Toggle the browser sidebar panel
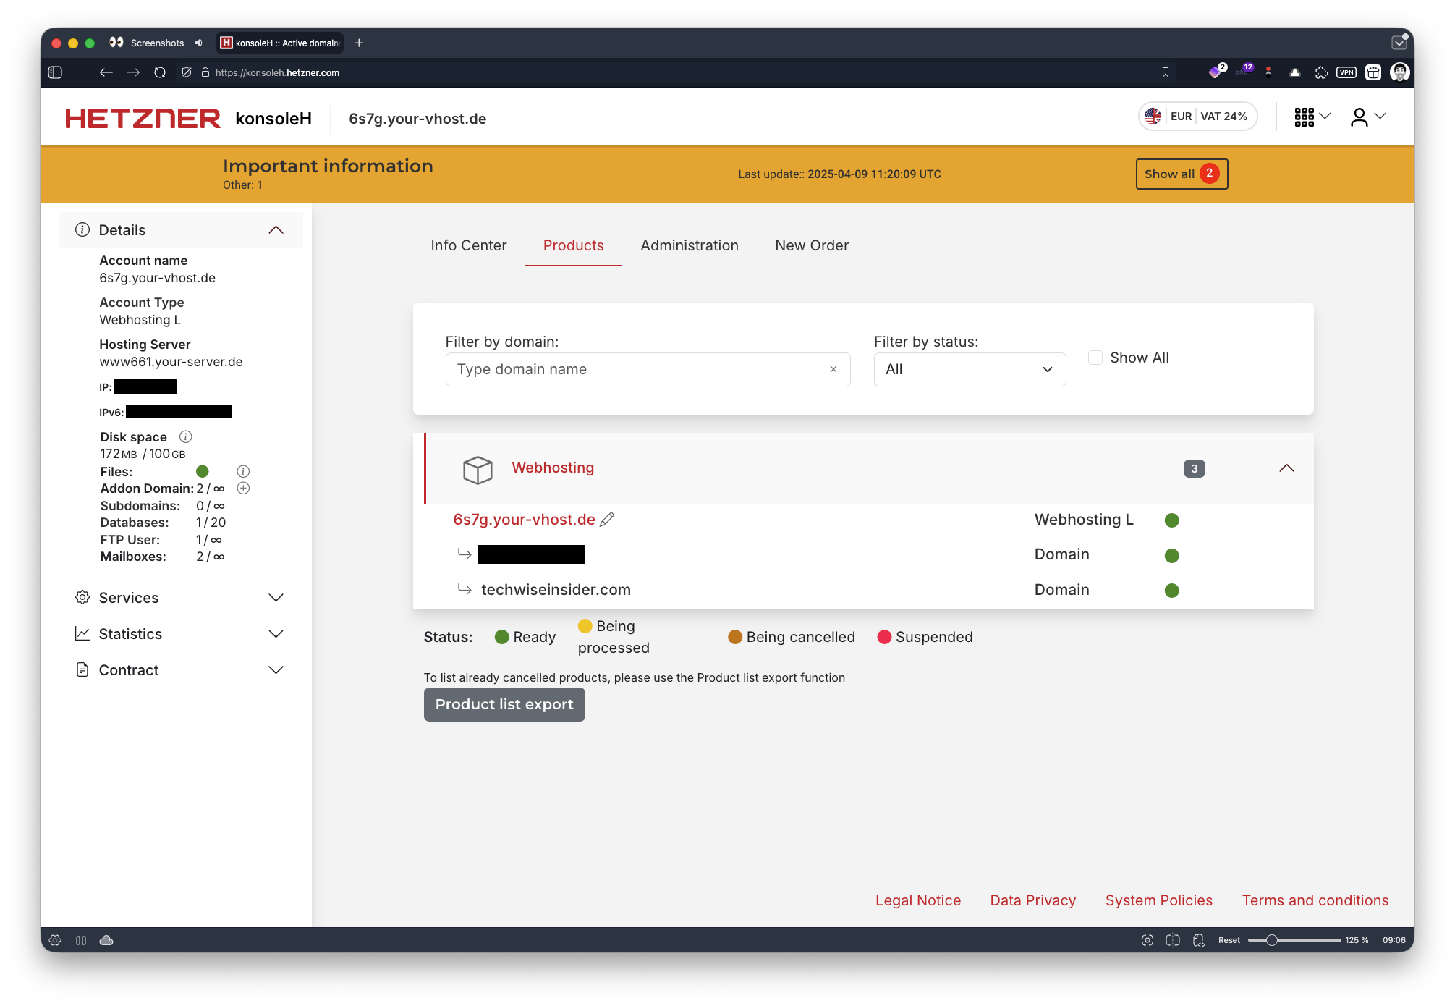This screenshot has height=1006, width=1455. coord(56,72)
